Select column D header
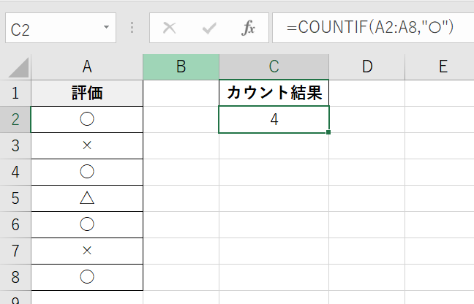This screenshot has width=474, height=304. [366, 66]
